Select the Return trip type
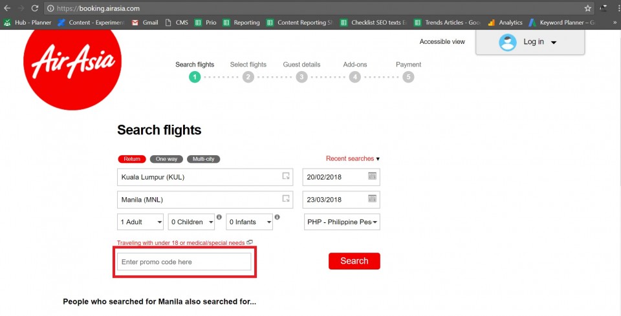The width and height of the screenshot is (621, 316). 132,159
